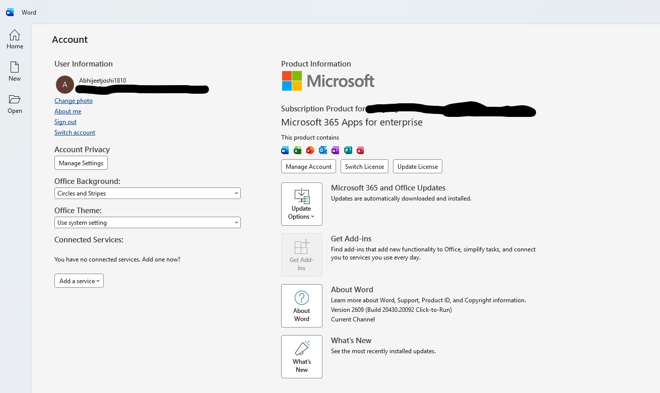This screenshot has height=393, width=660.
Task: Click the 'Microsoft 365 Apps for enterprise' text
Action: click(352, 122)
